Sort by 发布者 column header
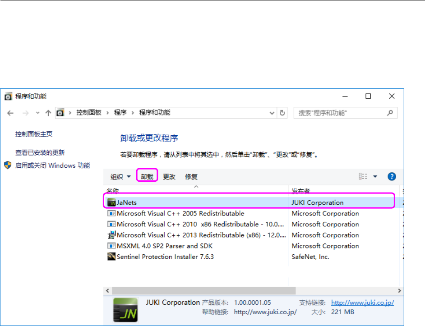 click(300, 191)
